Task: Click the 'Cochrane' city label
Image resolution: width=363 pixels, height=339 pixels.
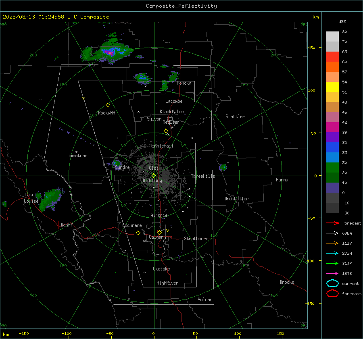Action: [132, 225]
